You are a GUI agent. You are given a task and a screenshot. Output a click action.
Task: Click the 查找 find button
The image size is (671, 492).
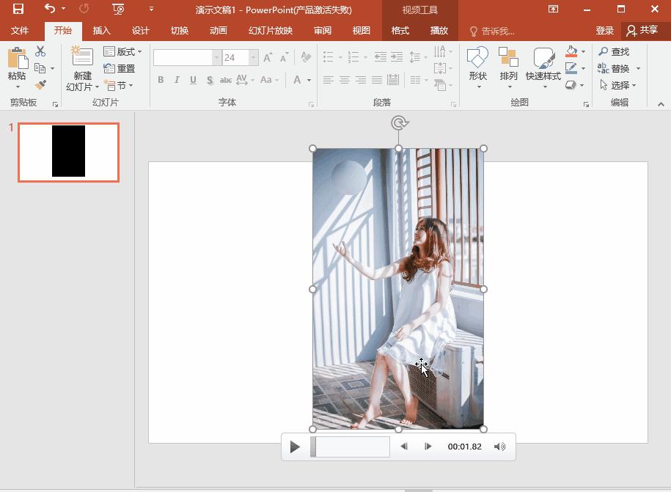614,51
